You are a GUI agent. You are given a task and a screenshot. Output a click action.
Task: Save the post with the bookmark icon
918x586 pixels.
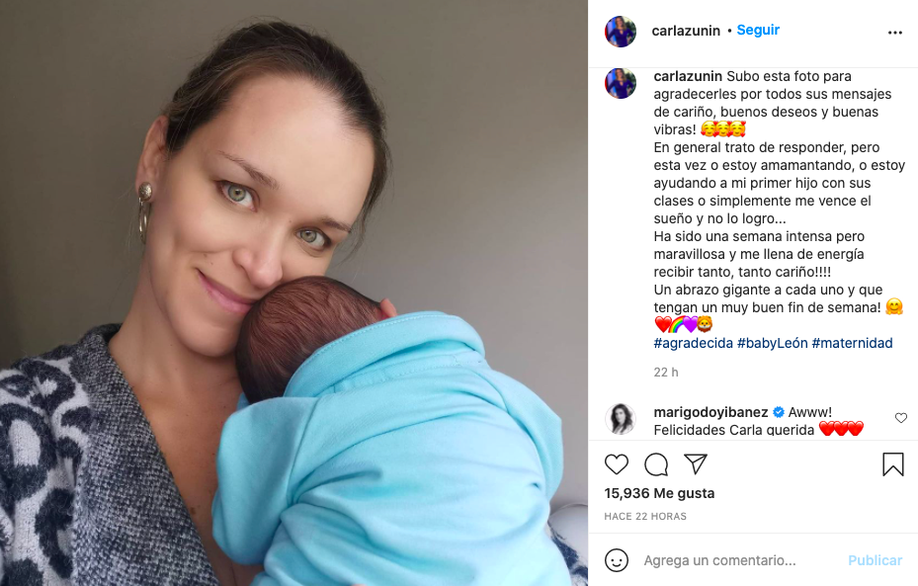pos(893,464)
